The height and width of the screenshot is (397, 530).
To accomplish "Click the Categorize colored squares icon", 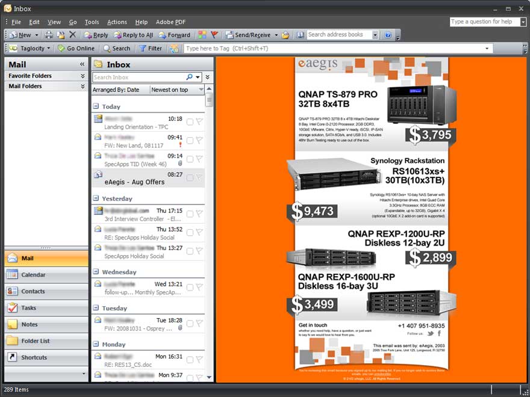I will [x=202, y=35].
